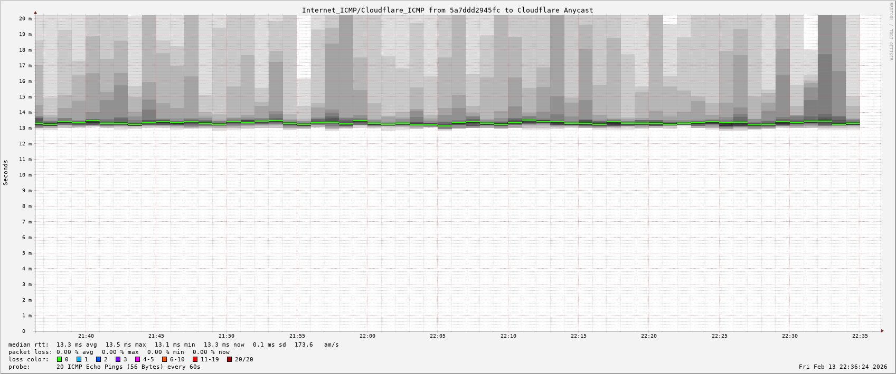Select the red 11-19 loss color swatch
Viewport: 896px width, 374px height.
(x=195, y=359)
